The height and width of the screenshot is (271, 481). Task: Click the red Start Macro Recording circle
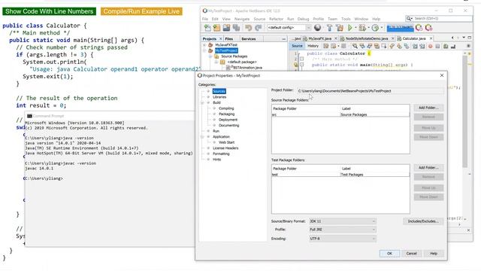pyautogui.click(x=431, y=46)
